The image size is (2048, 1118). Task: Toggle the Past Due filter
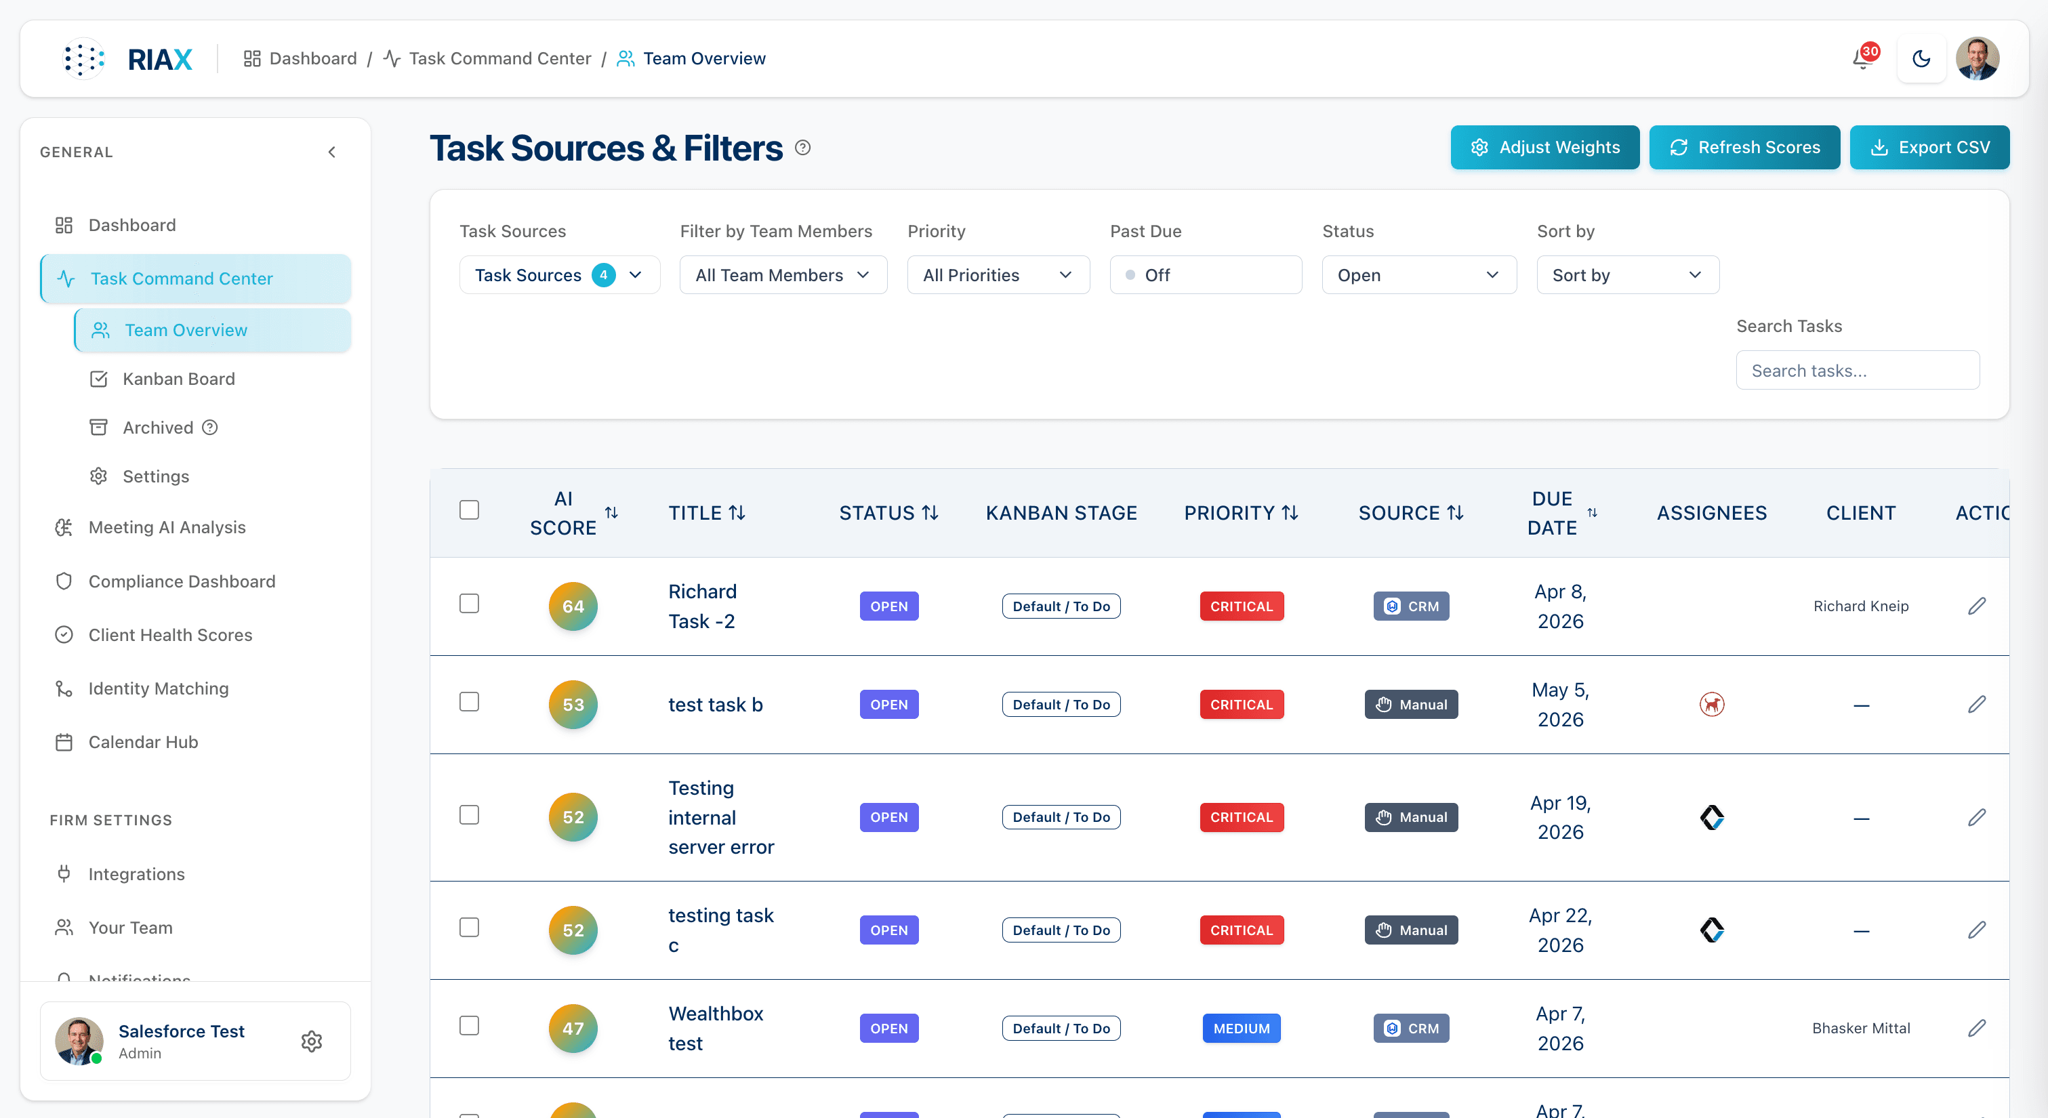[1205, 275]
